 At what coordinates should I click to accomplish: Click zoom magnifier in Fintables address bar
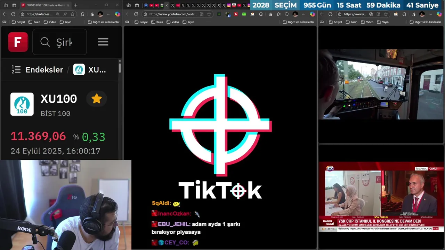[x=57, y=14]
